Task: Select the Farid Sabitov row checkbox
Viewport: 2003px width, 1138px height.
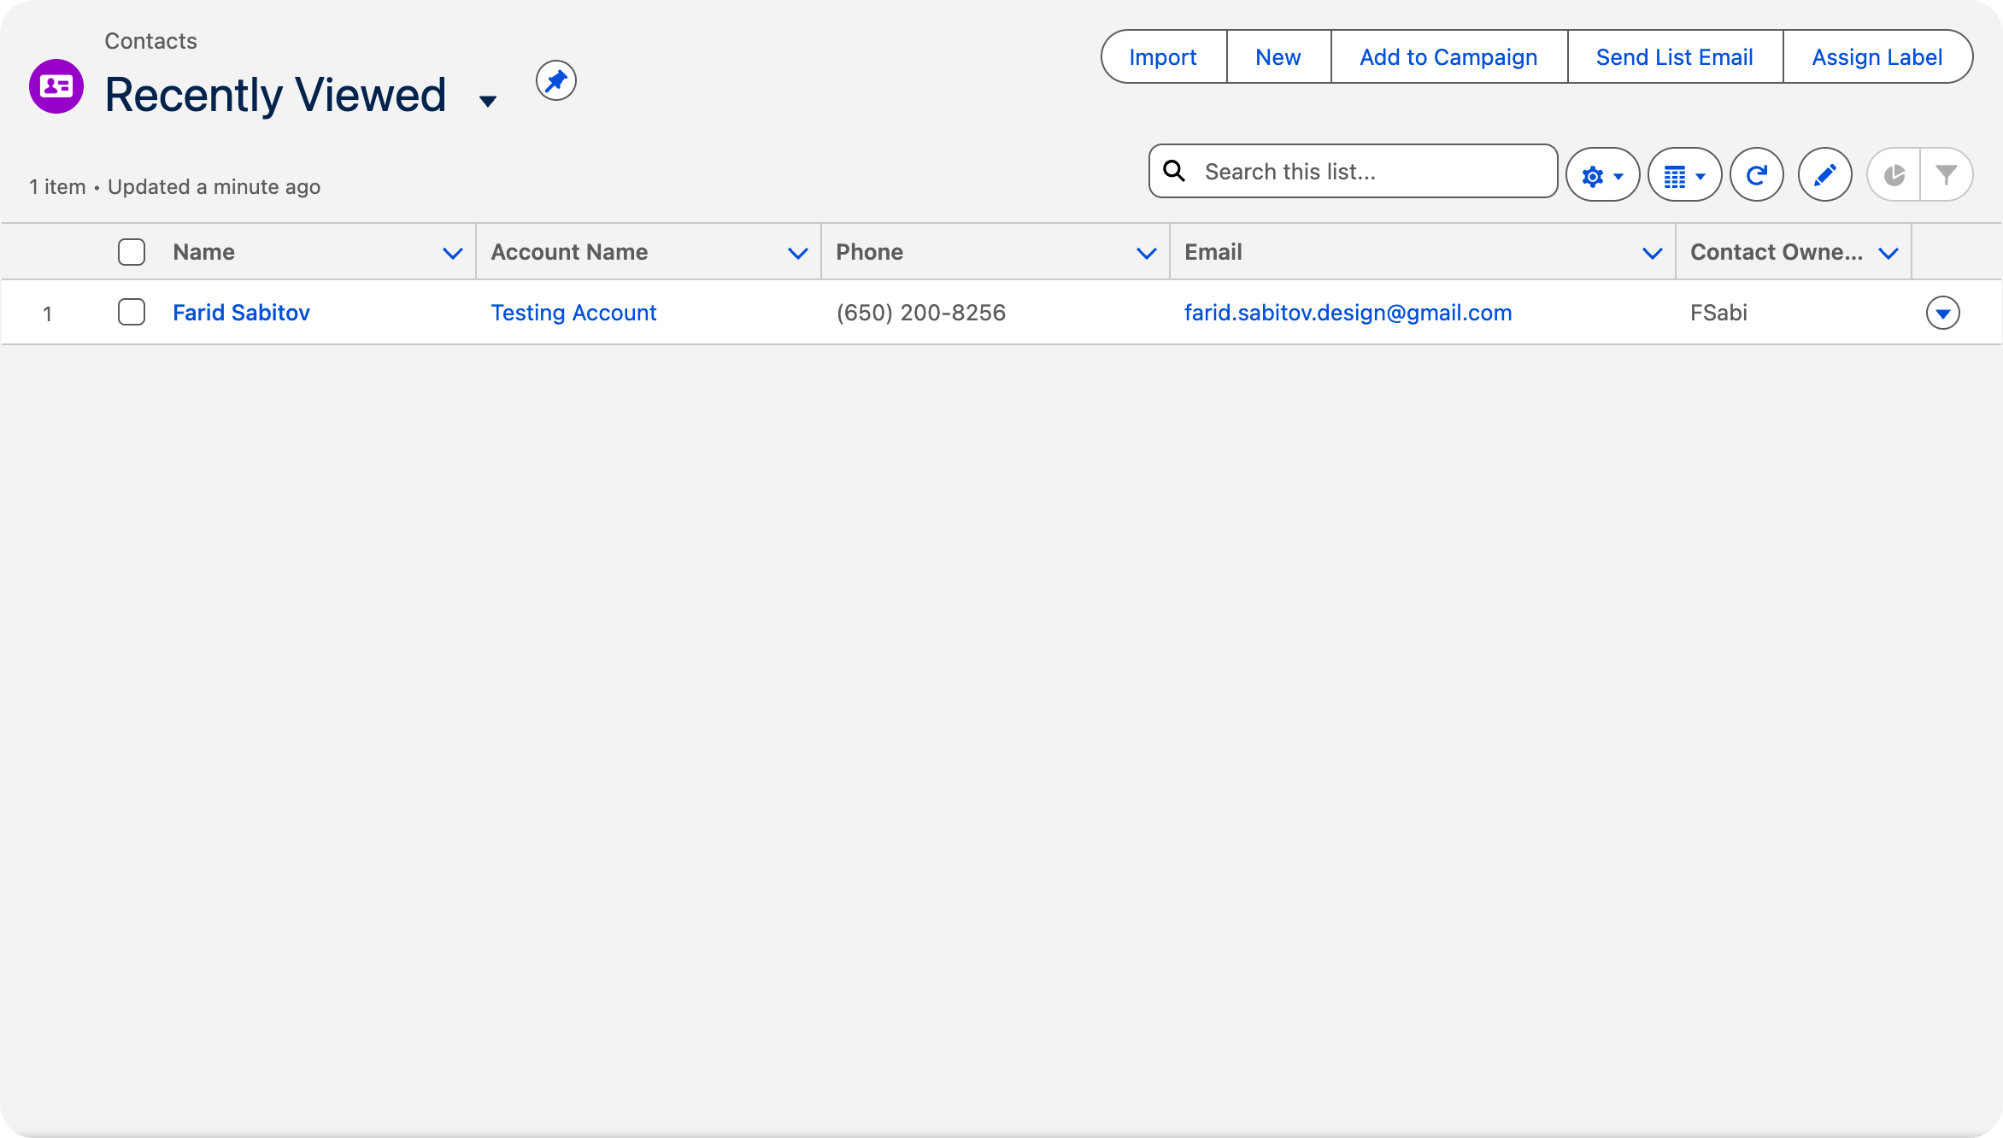Action: pyautogui.click(x=132, y=312)
